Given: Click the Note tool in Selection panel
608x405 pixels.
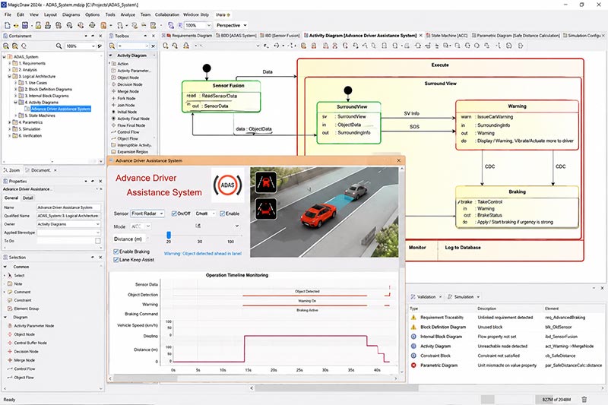Looking at the screenshot, I should tap(14, 283).
